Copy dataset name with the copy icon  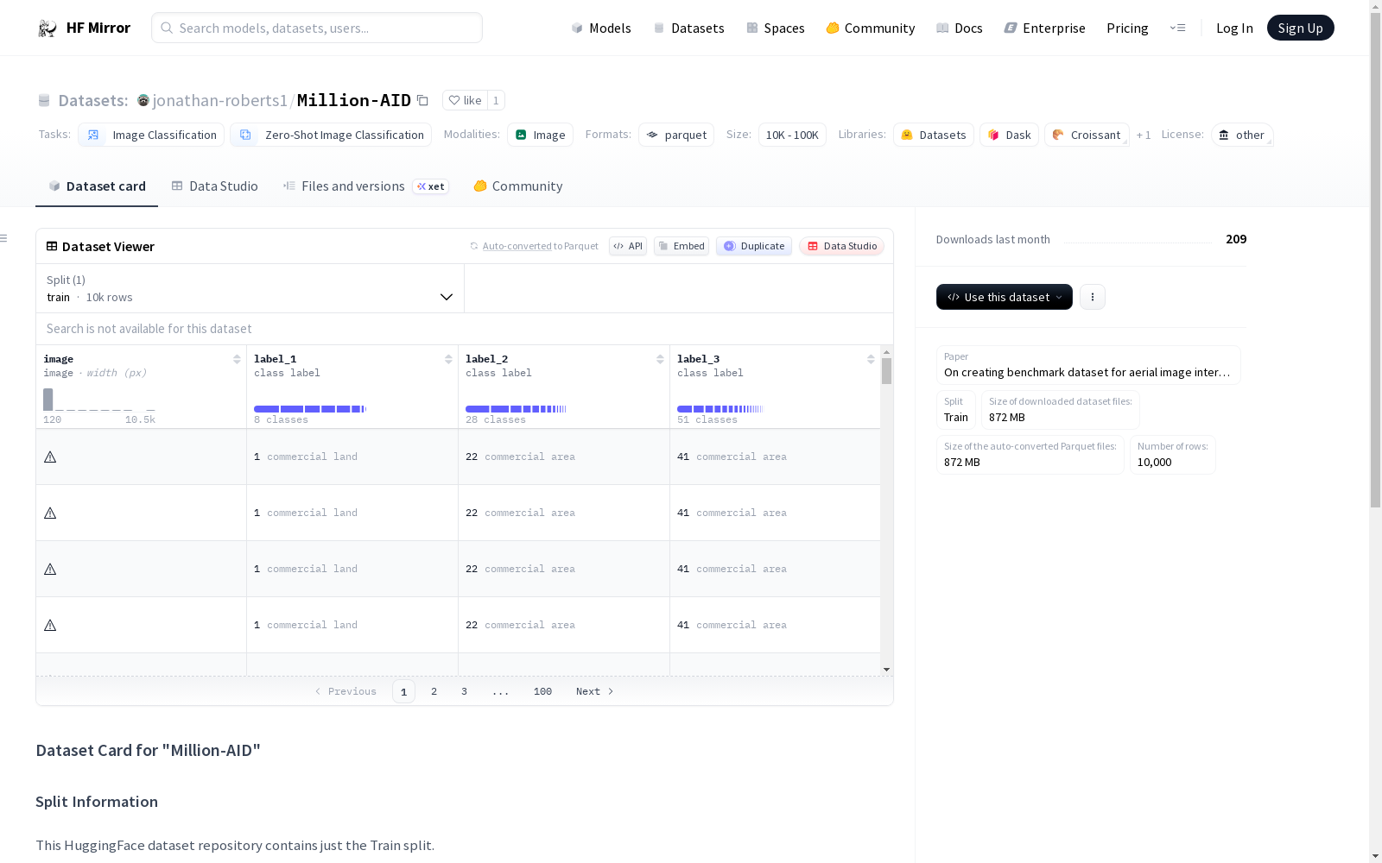pyautogui.click(x=422, y=100)
